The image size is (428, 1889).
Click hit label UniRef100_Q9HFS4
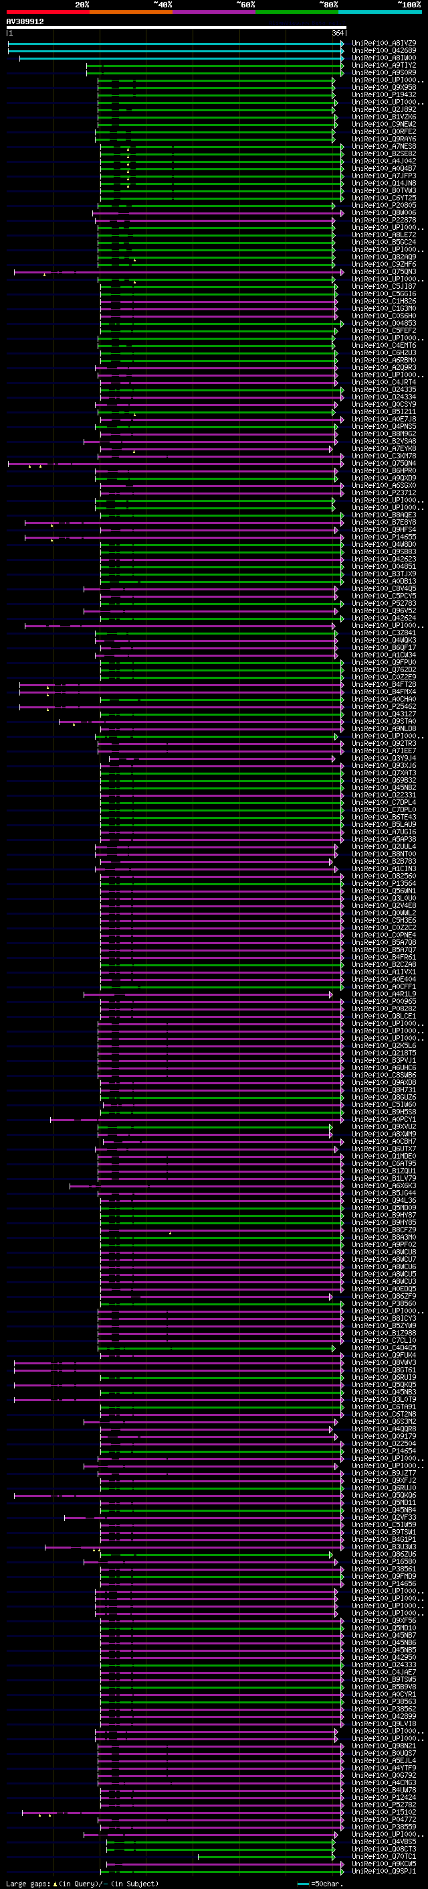384,529
